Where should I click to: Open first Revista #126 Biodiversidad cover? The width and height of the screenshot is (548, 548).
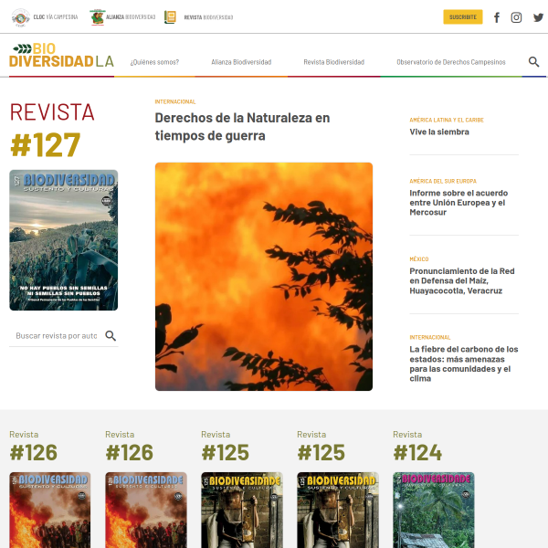click(50, 510)
